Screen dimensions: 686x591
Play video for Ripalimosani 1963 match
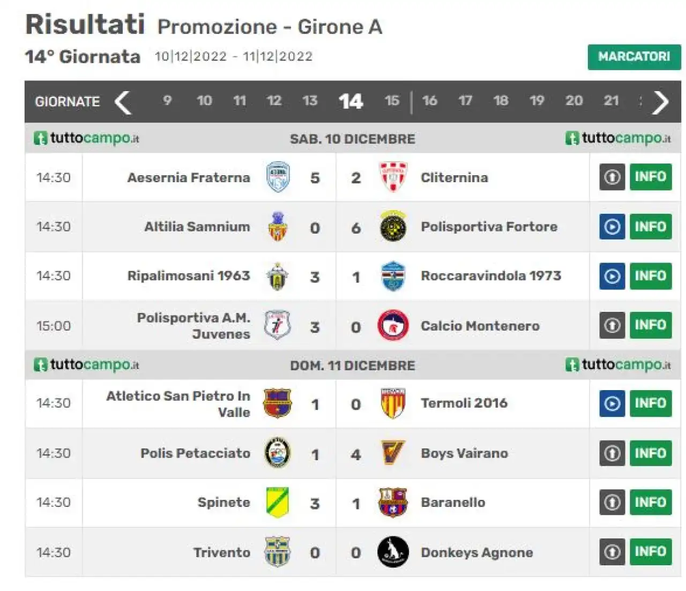612,276
